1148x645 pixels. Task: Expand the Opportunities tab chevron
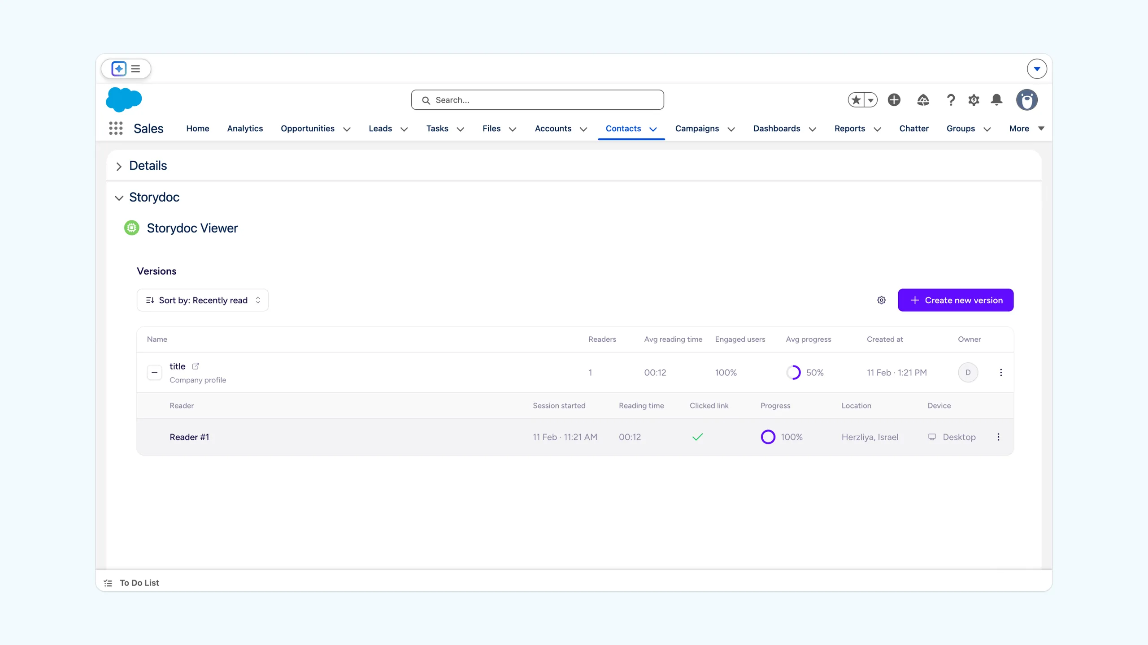click(347, 129)
